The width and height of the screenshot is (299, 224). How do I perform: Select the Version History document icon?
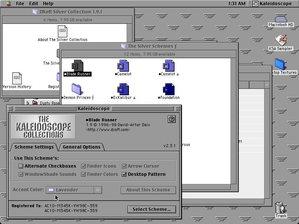click(x=17, y=78)
